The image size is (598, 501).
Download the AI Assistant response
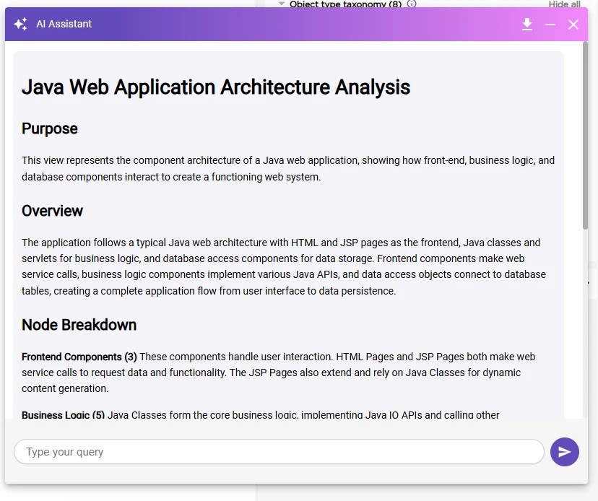527,25
